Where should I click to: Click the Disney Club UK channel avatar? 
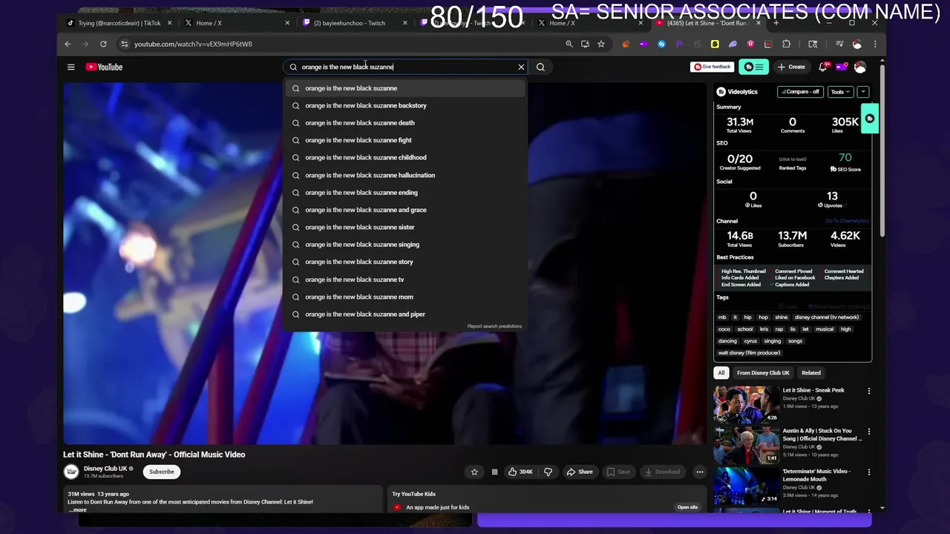pos(71,472)
